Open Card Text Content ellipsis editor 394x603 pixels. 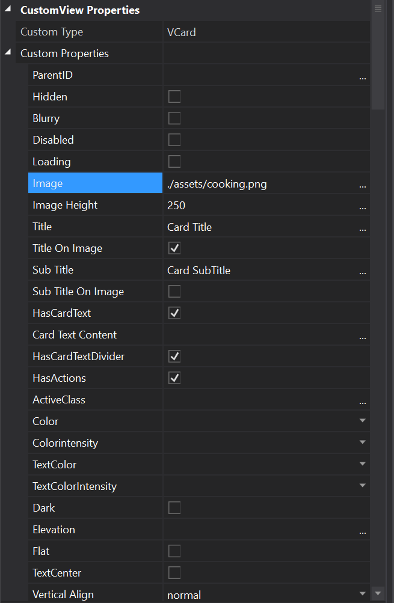(362, 336)
